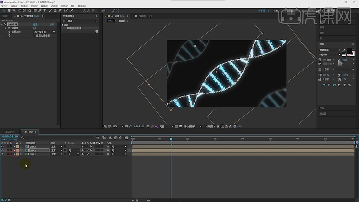Open the text fill color swatch
Viewport: 359px width, 202px height.
(x=349, y=51)
